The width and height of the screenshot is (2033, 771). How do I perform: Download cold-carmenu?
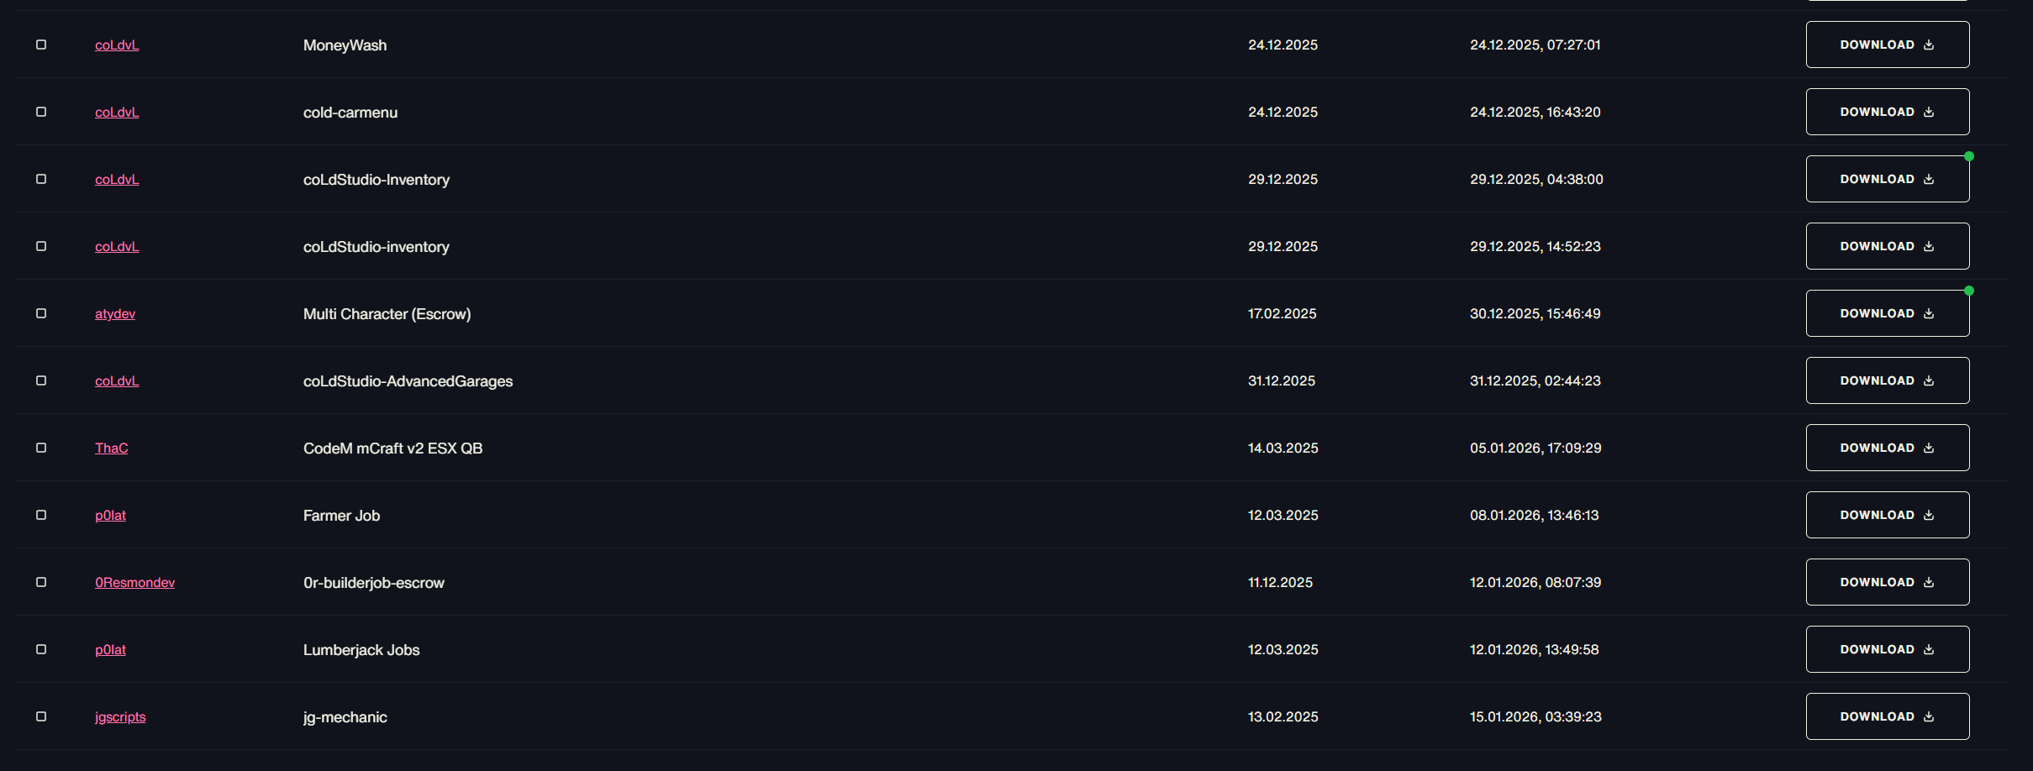[x=1887, y=112]
